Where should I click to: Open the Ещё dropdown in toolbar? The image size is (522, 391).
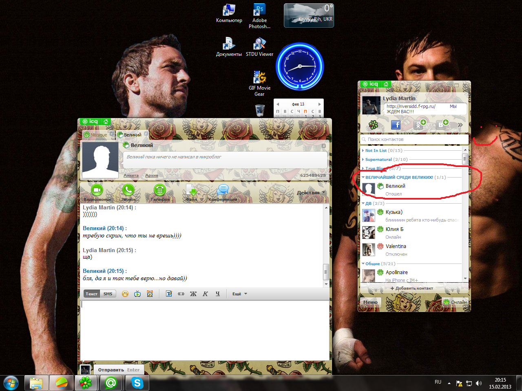pyautogui.click(x=240, y=294)
